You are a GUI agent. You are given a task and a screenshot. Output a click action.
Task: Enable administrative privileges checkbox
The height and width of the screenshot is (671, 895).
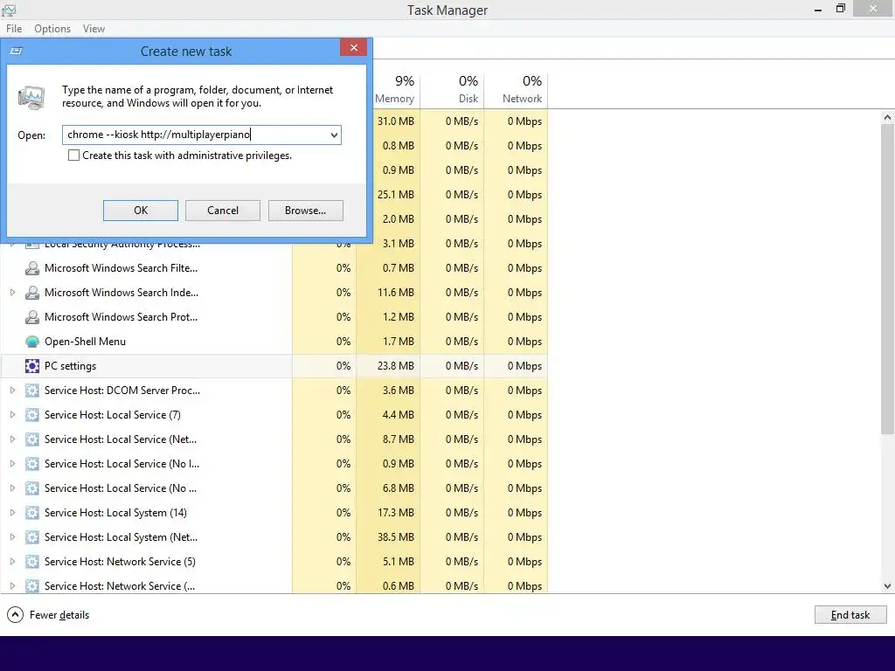73,156
